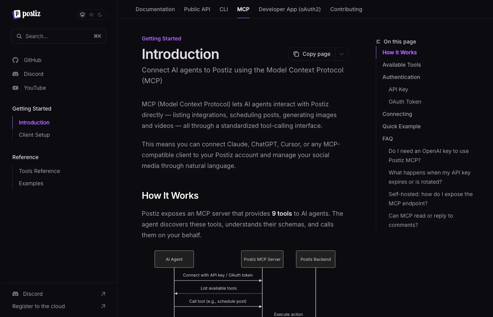493x317 pixels.
Task: Jump to How It Works section
Action: click(x=400, y=52)
